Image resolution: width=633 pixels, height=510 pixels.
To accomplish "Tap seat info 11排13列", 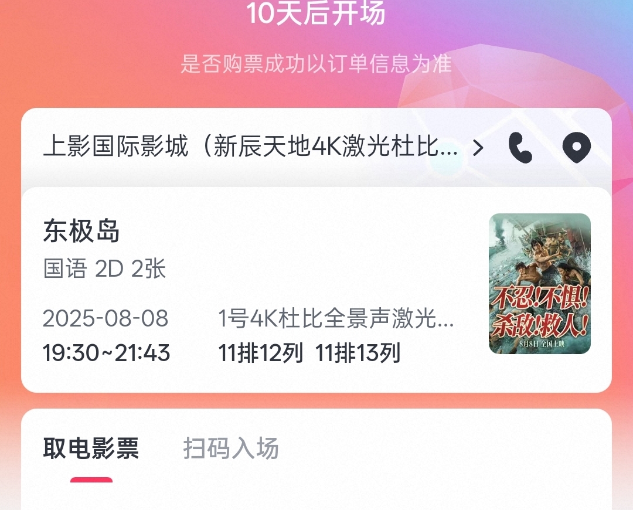I will 358,353.
